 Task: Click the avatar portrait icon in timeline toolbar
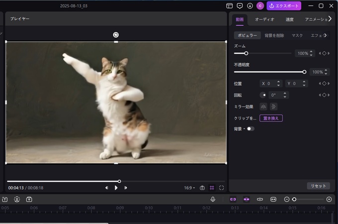17,200
